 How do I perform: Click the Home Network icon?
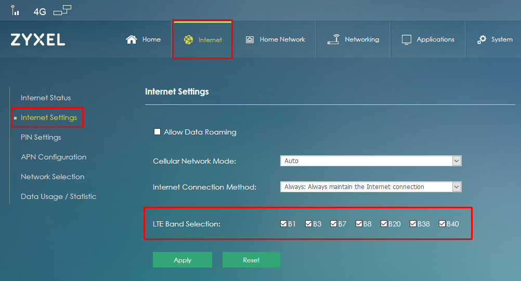pos(250,39)
